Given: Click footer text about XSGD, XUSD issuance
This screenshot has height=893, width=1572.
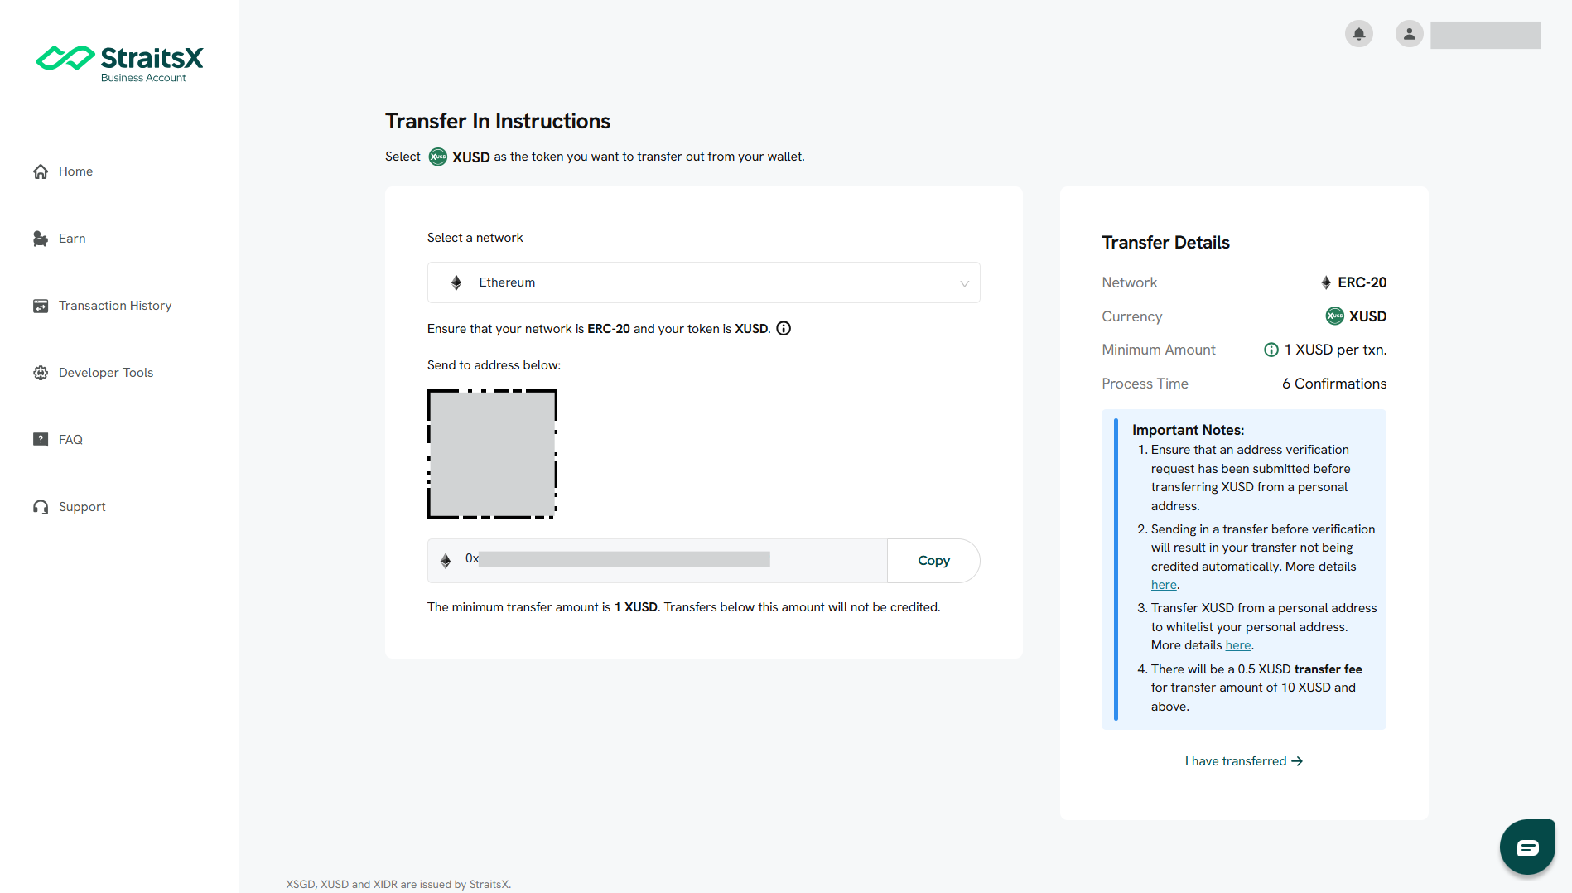Looking at the screenshot, I should pyautogui.click(x=398, y=885).
